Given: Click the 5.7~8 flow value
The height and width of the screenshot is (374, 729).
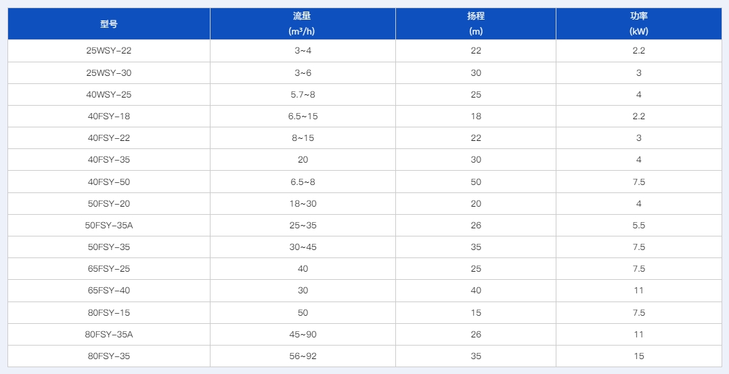Looking at the screenshot, I should coord(303,95).
